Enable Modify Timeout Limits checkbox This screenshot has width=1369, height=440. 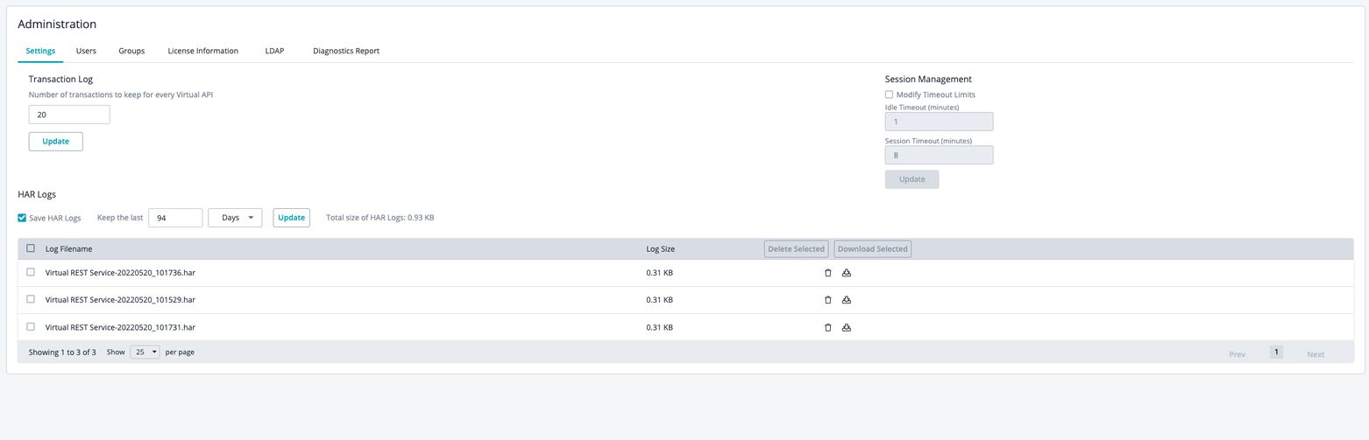[889, 94]
